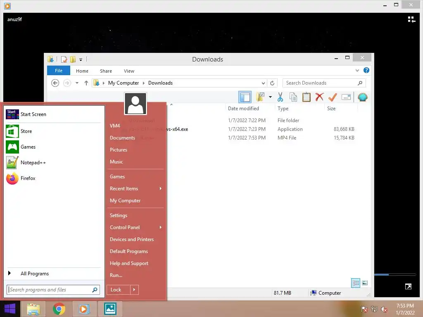The image size is (423, 317).
Task: Expand the ribbon with the chevron arrow
Action: point(357,71)
